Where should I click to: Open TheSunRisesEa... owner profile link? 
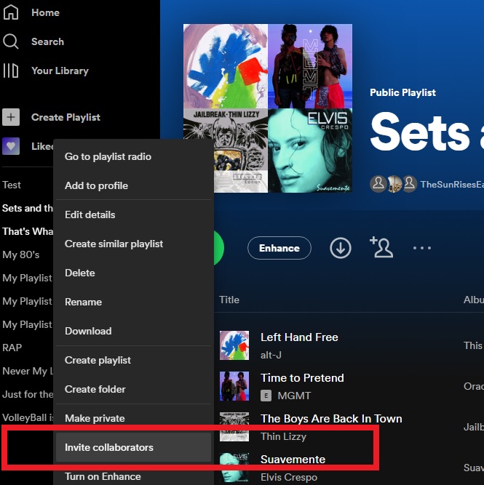coord(452,185)
